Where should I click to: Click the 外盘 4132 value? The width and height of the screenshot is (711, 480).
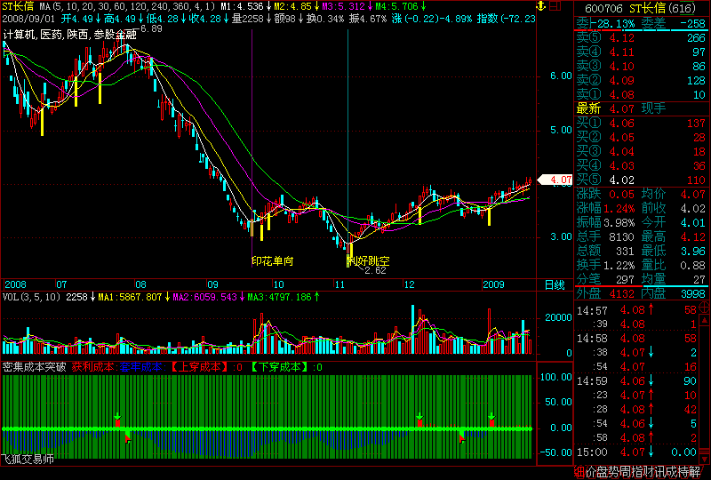621,293
